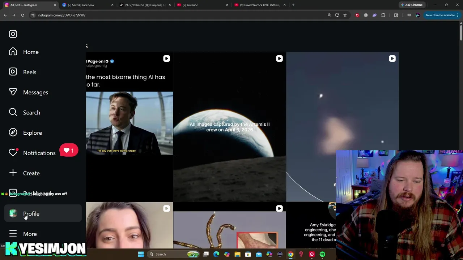
Task: Click the red circular extension icon
Action: pos(357,15)
